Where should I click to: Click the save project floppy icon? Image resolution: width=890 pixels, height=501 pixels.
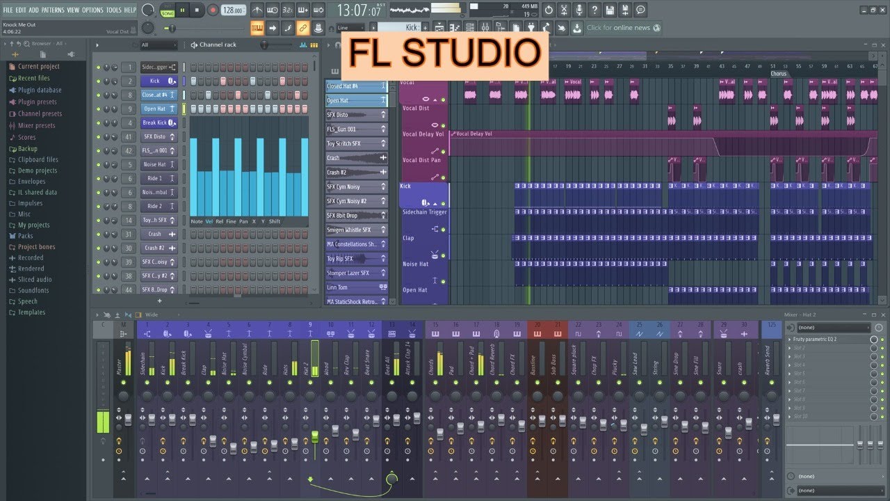610,10
